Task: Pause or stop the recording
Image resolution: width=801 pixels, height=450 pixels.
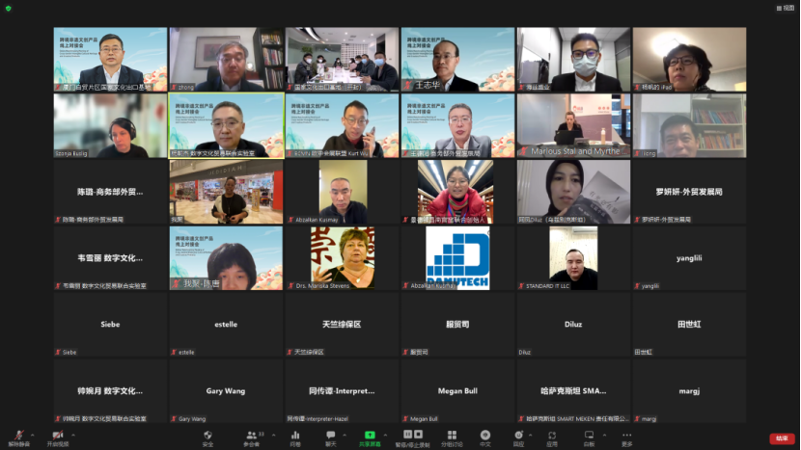Action: (414, 437)
